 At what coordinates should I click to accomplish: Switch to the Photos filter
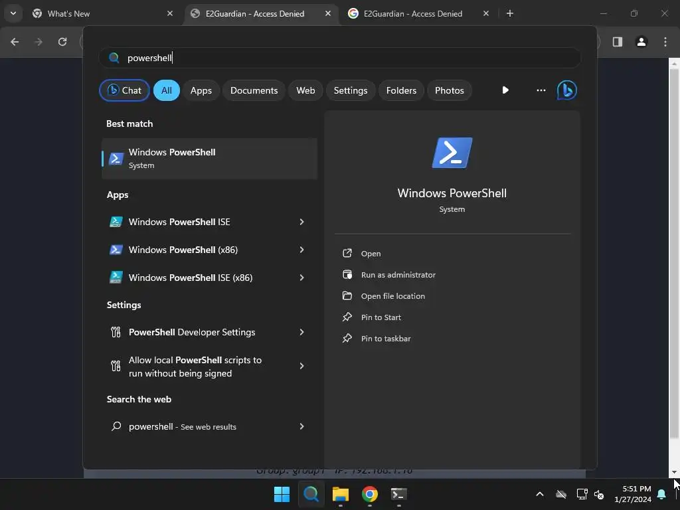click(450, 90)
